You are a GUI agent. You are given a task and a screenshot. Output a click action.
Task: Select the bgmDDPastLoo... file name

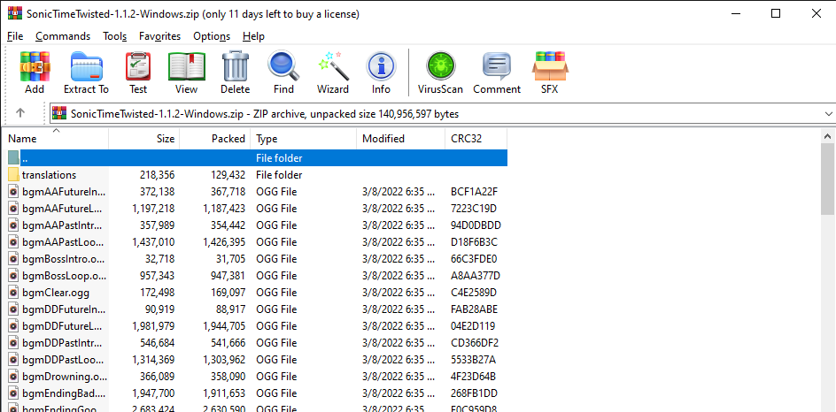(x=63, y=359)
